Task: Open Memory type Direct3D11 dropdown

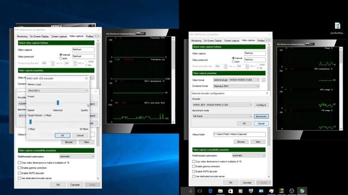Action: coord(58,90)
